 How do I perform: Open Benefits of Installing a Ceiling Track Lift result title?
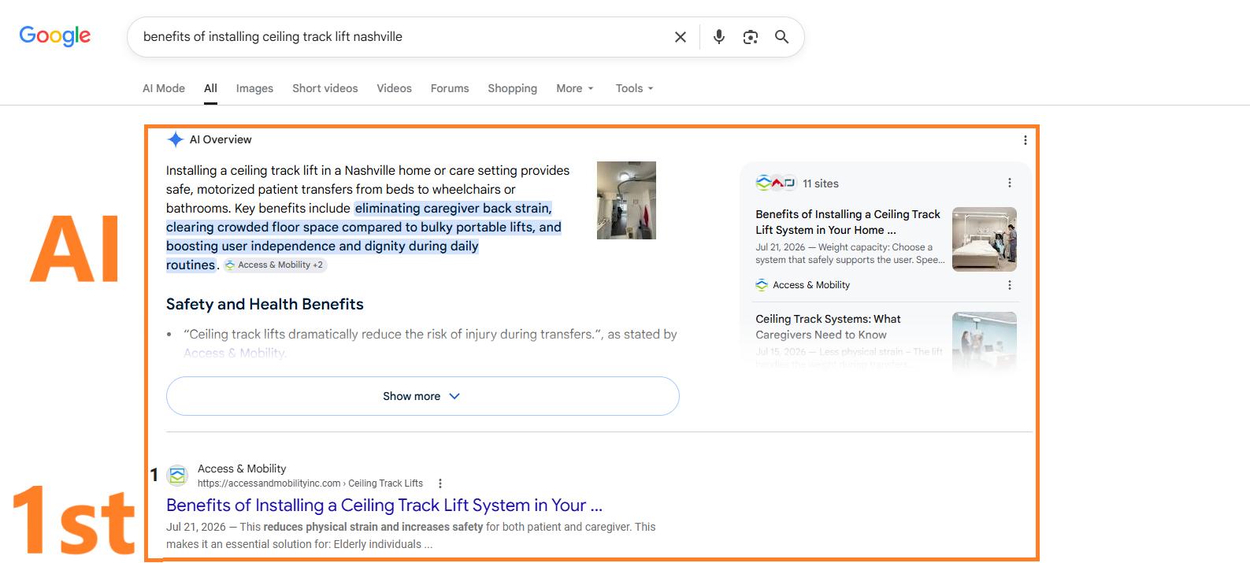[x=384, y=506]
